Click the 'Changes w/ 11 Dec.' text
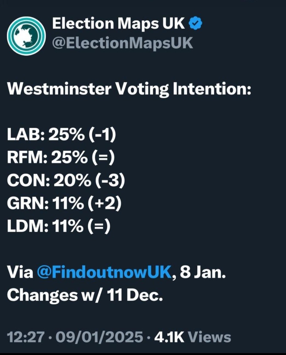The height and width of the screenshot is (355, 286). coord(85,295)
